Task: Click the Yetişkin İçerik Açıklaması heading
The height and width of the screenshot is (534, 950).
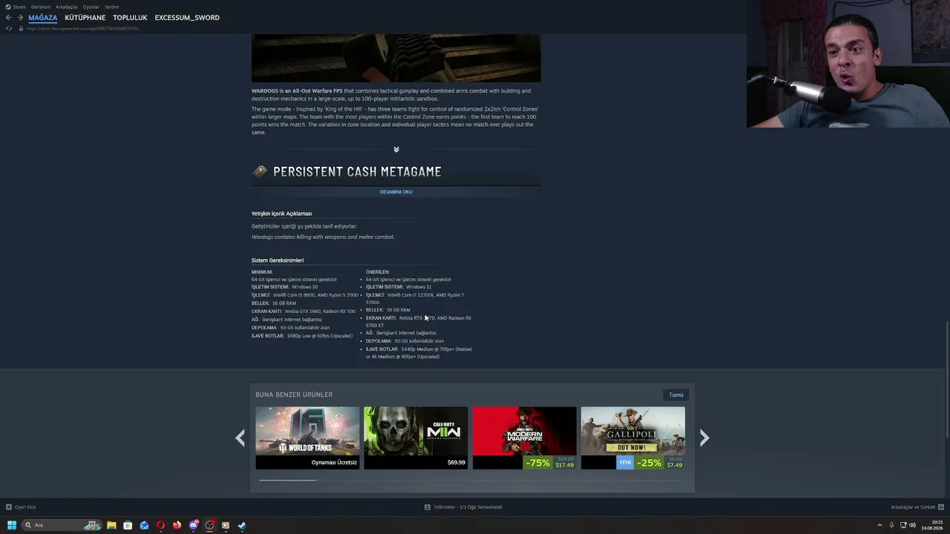Action: coord(281,214)
